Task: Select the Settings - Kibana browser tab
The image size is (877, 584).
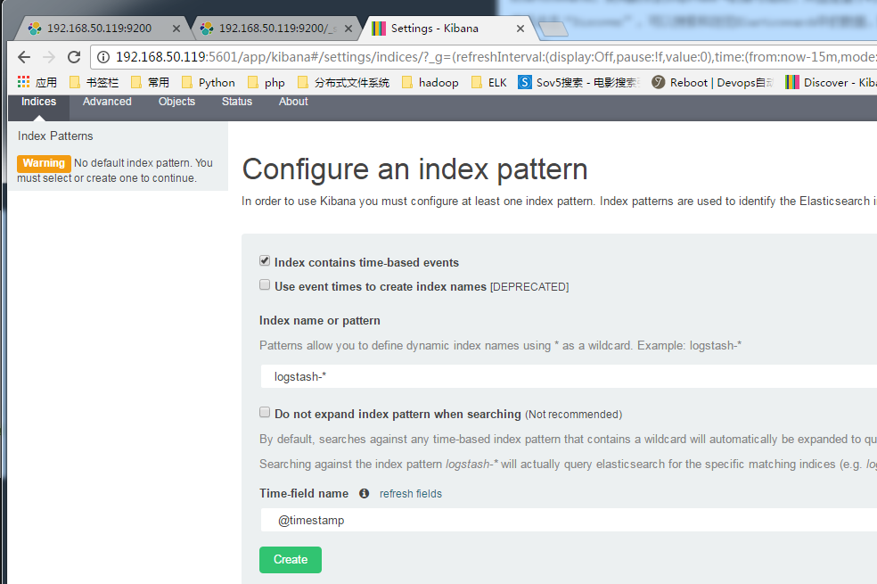Action: 447,28
